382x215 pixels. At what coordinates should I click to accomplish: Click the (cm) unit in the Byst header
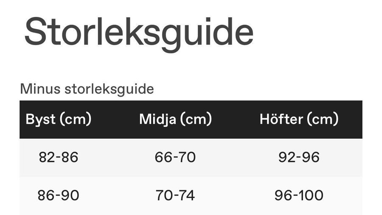76,120
